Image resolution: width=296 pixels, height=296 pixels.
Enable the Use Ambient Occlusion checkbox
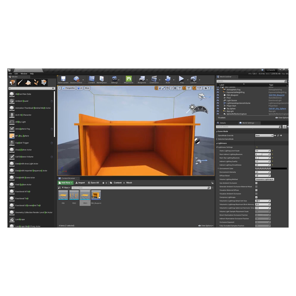tap(256, 183)
